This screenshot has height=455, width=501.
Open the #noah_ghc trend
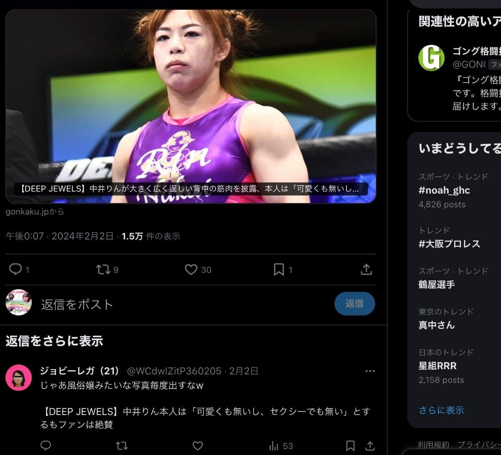453,190
